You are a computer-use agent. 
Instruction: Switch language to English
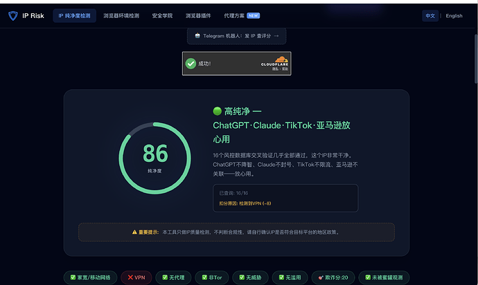click(454, 16)
